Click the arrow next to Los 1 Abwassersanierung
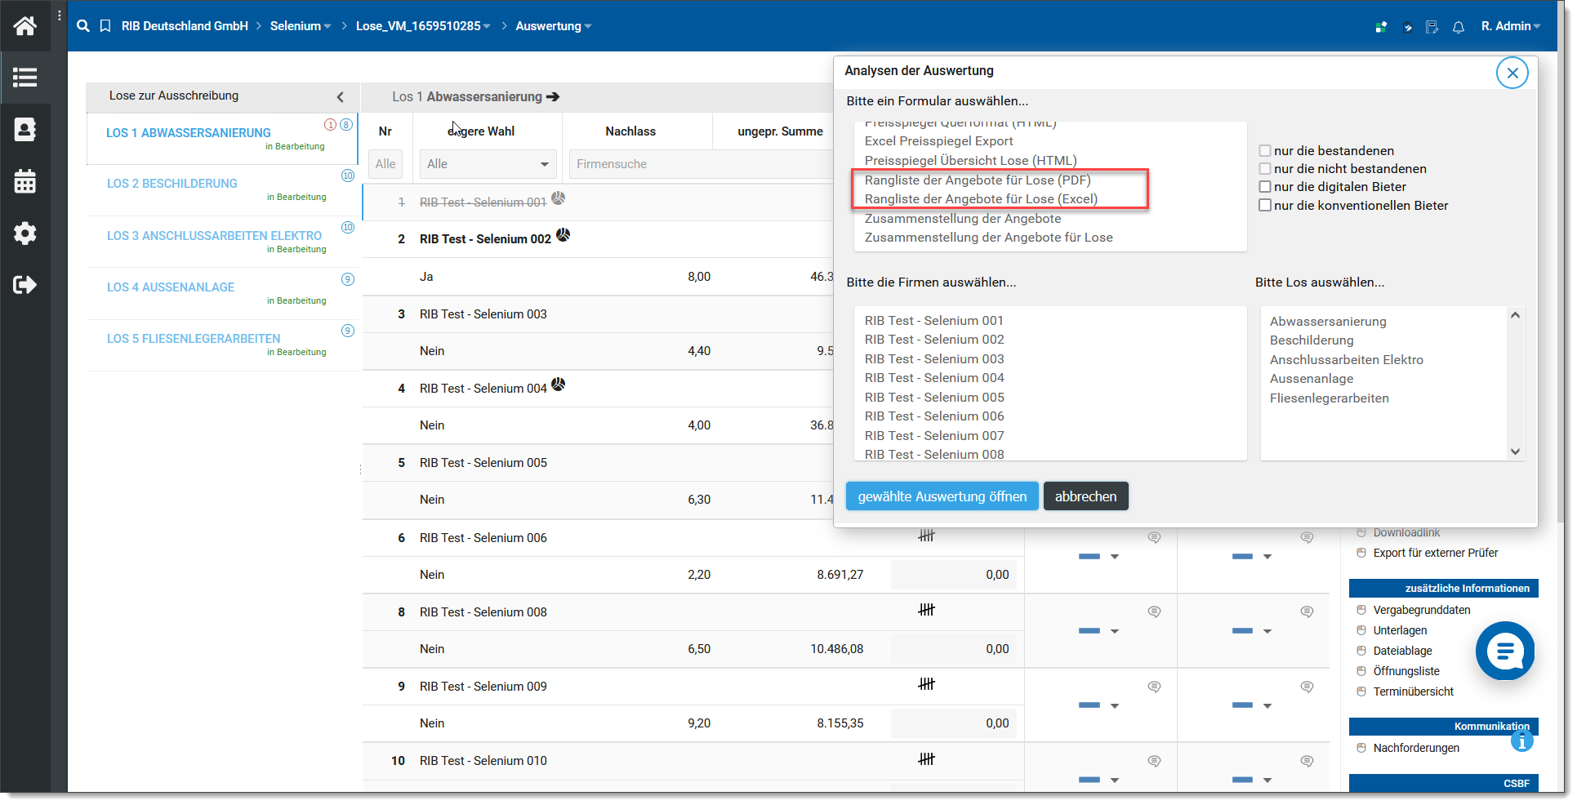 (x=553, y=96)
